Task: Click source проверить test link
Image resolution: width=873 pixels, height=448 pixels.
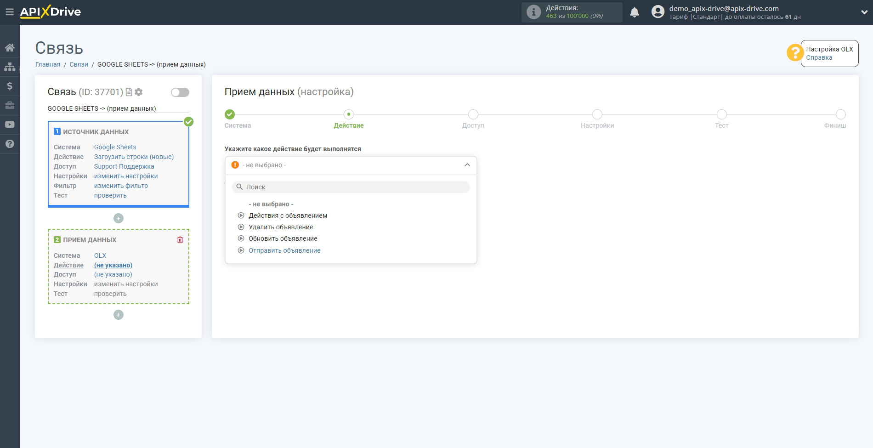Action: (x=110, y=195)
